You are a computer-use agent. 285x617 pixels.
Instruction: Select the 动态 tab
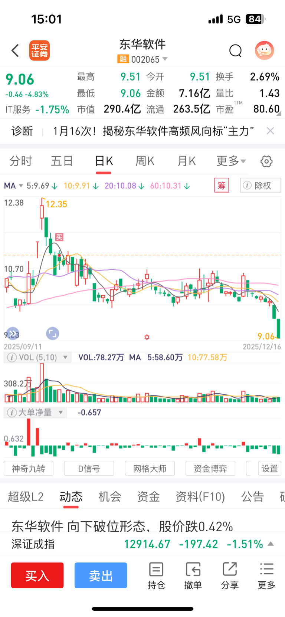click(71, 496)
